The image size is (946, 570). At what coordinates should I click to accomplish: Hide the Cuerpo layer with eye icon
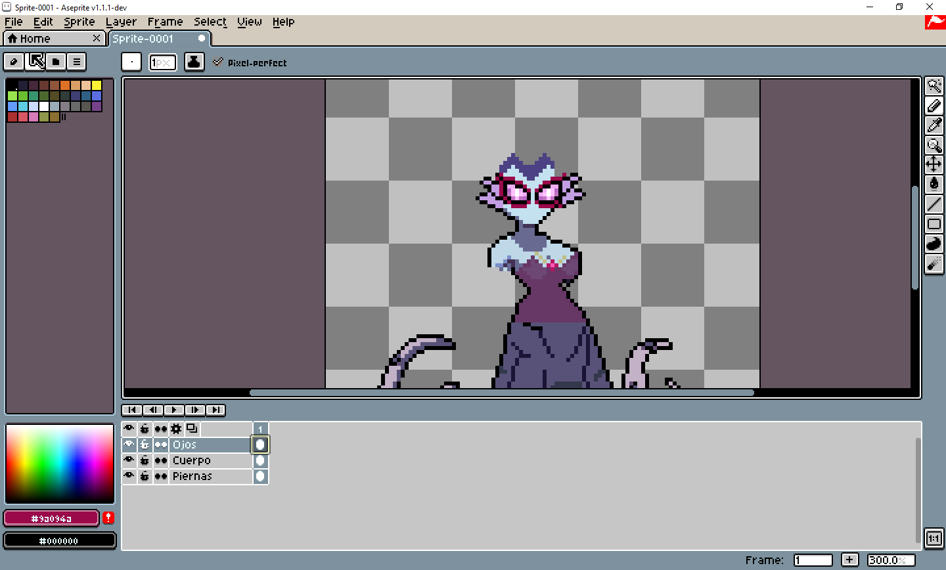click(x=129, y=460)
